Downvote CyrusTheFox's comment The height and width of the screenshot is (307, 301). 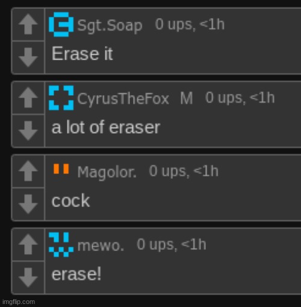[28, 131]
